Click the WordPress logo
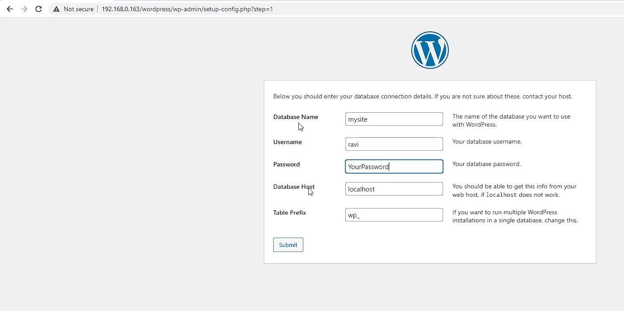 pyautogui.click(x=430, y=50)
